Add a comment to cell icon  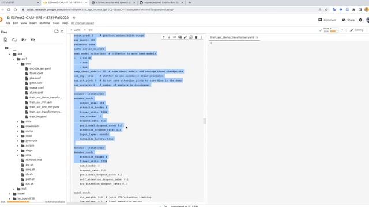coord(180,37)
